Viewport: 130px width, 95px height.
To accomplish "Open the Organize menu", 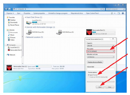I will (x=10, y=13).
